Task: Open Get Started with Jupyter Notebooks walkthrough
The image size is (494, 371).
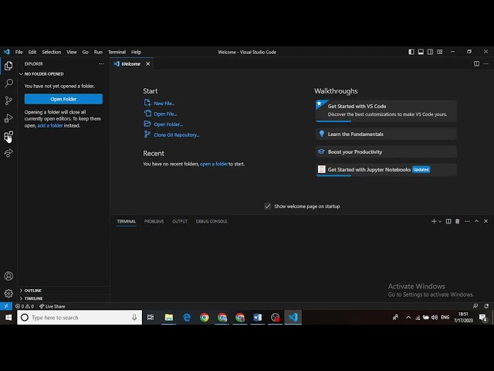Action: 386,170
